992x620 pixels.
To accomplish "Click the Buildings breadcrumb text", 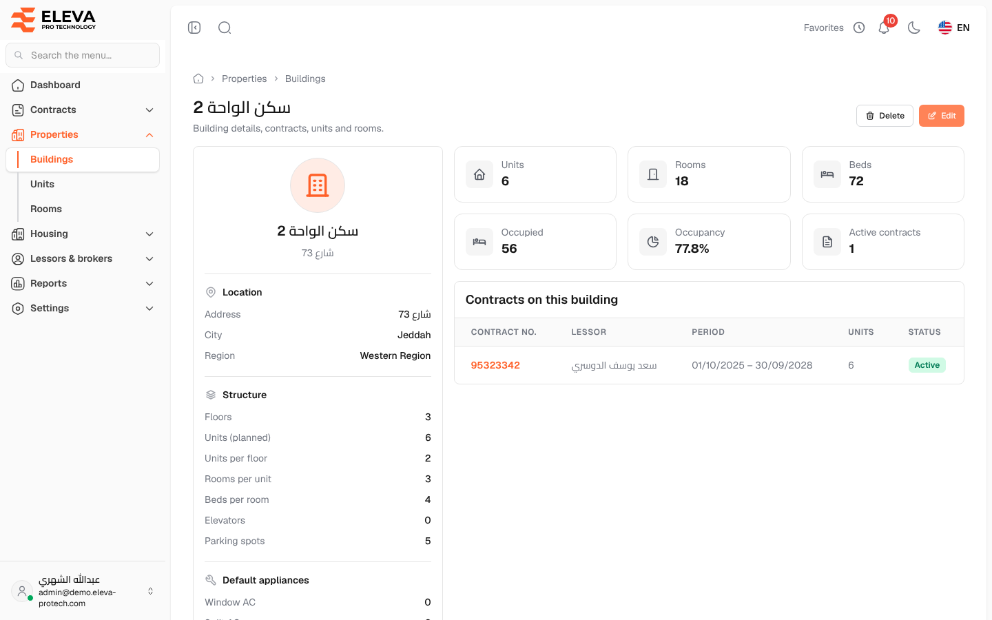I will (x=305, y=79).
